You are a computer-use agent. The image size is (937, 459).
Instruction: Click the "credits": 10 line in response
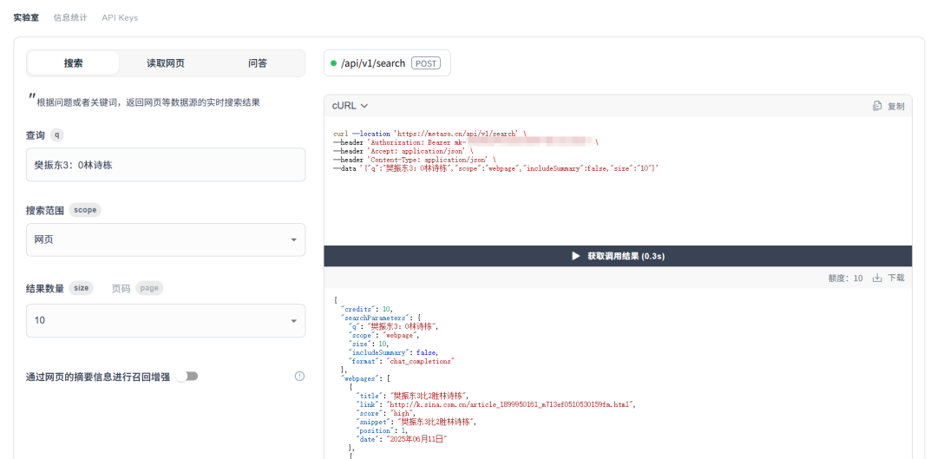[367, 309]
